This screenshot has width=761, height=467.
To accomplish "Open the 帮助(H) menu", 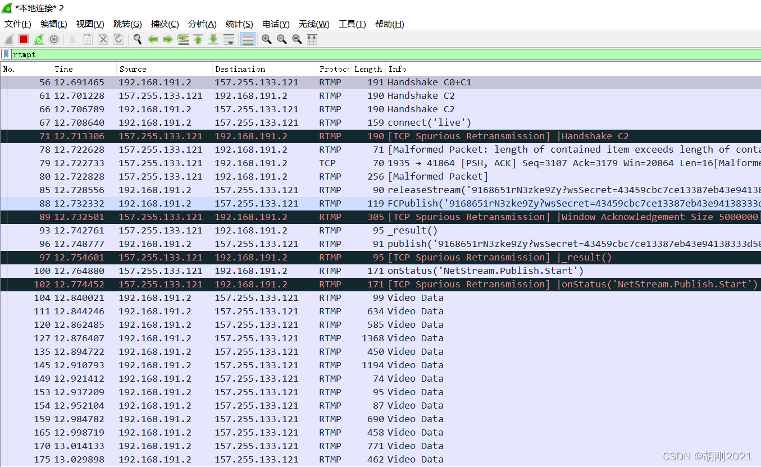I will 390,24.
